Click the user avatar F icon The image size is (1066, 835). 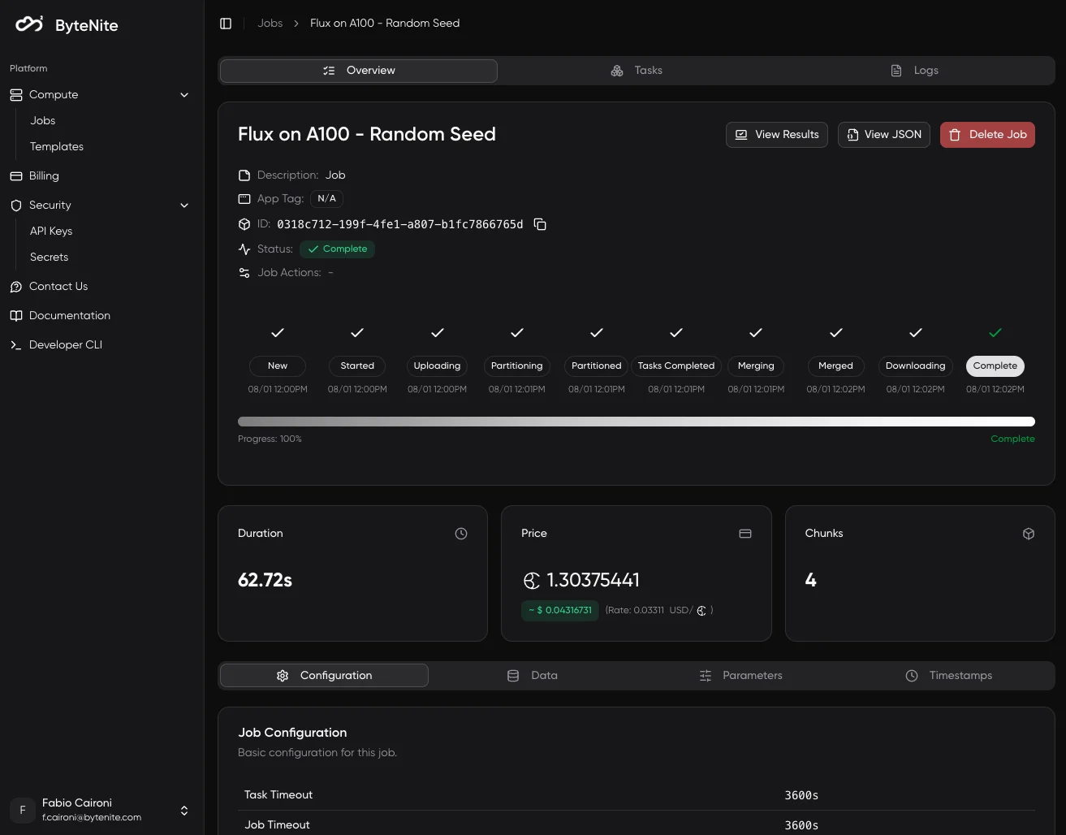coord(23,810)
